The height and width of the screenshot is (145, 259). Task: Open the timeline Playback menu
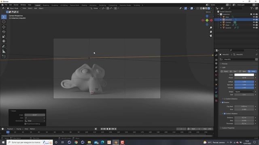pyautogui.click(x=11, y=129)
